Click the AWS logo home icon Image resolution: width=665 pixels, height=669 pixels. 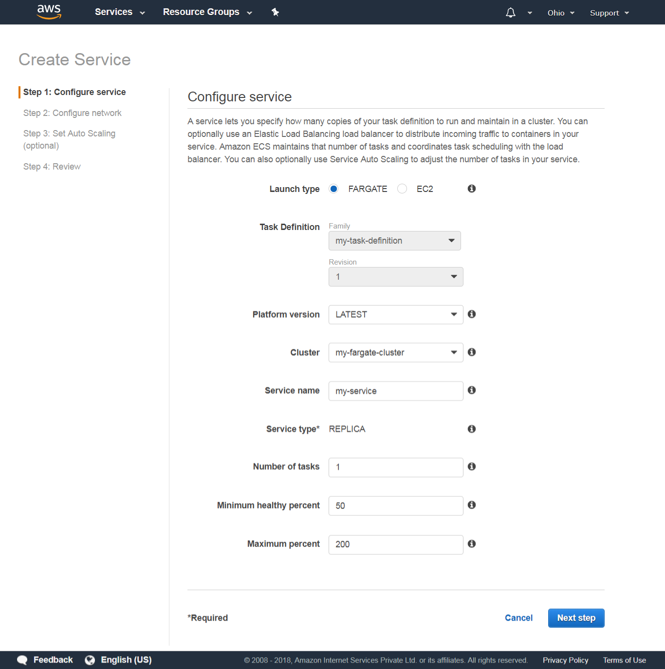49,12
